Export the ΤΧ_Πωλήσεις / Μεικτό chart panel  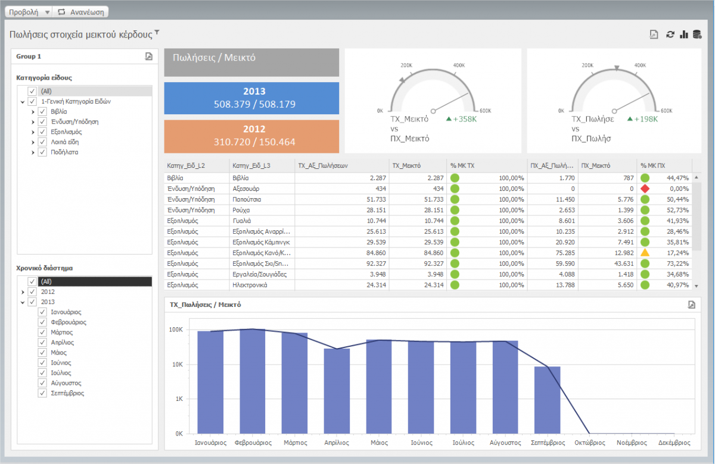(691, 305)
